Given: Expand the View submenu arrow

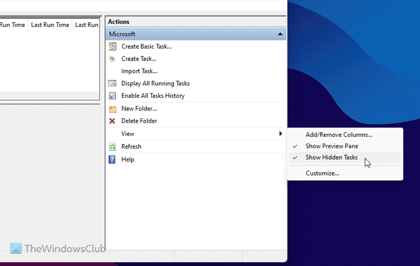Looking at the screenshot, I should [x=280, y=133].
